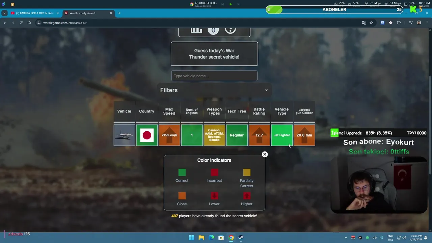Click the engine count cell showing 1
Image resolution: width=432 pixels, height=243 pixels.
tap(192, 135)
